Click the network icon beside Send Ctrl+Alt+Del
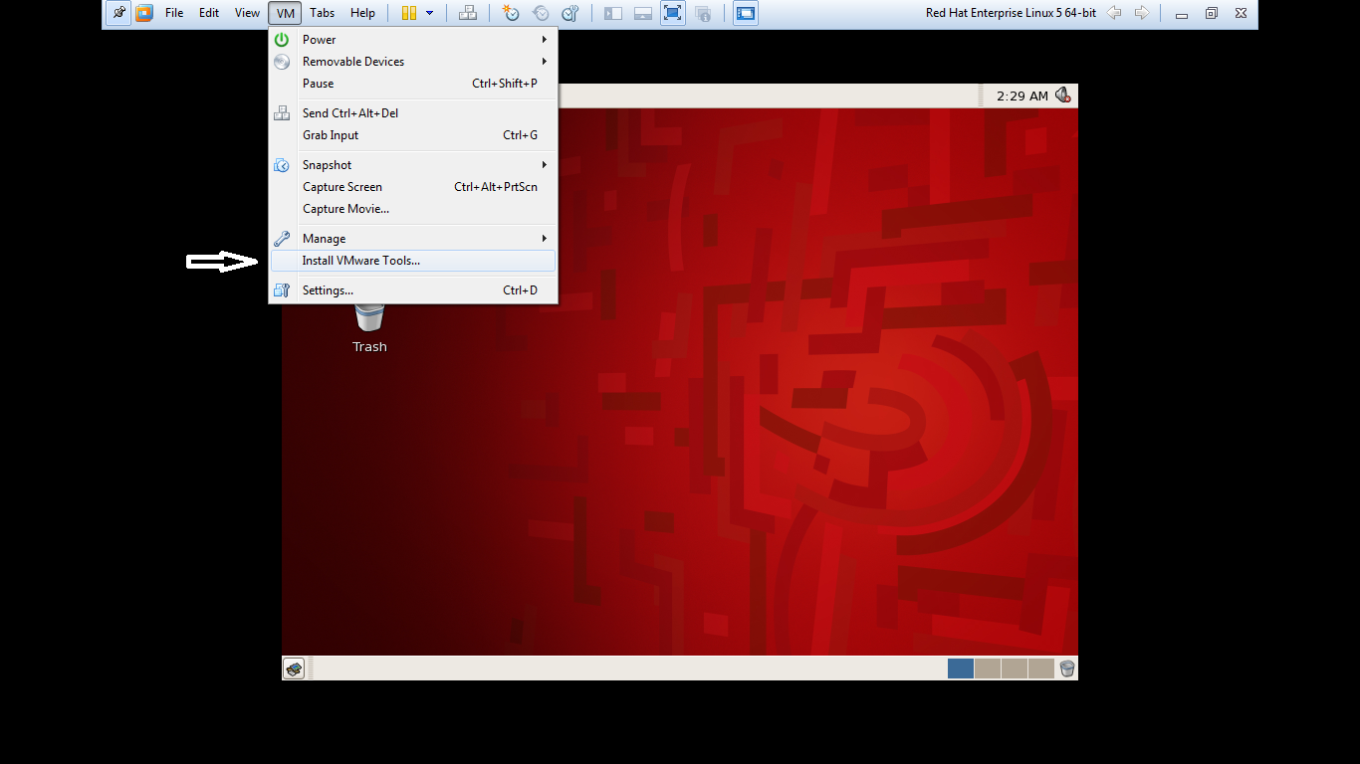Image resolution: width=1360 pixels, height=764 pixels. tap(282, 113)
